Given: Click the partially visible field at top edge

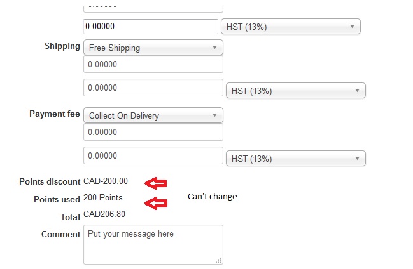Looking at the screenshot, I should [153, 7].
